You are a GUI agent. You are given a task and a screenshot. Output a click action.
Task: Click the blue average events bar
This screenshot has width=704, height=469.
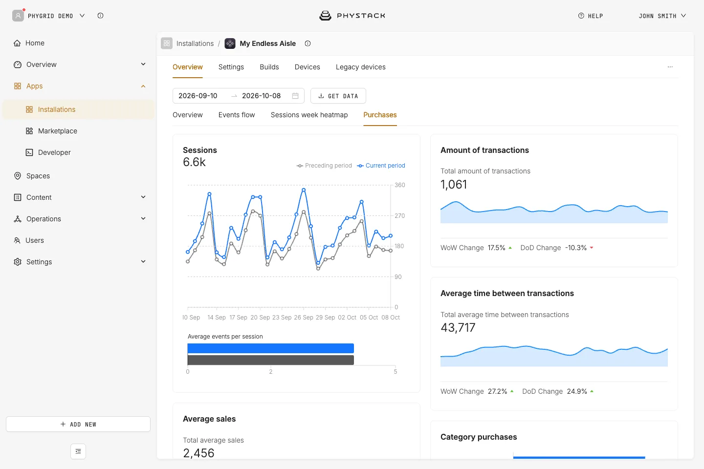pos(271,348)
